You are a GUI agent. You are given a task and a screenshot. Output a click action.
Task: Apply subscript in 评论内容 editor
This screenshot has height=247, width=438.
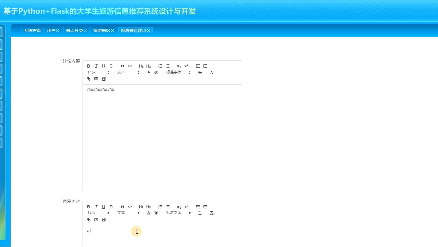(179, 66)
